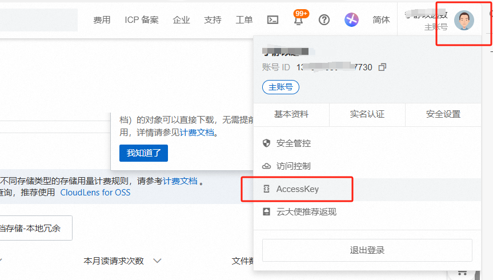The image size is (493, 280).
Task: Click the top search input field
Action: (39, 20)
